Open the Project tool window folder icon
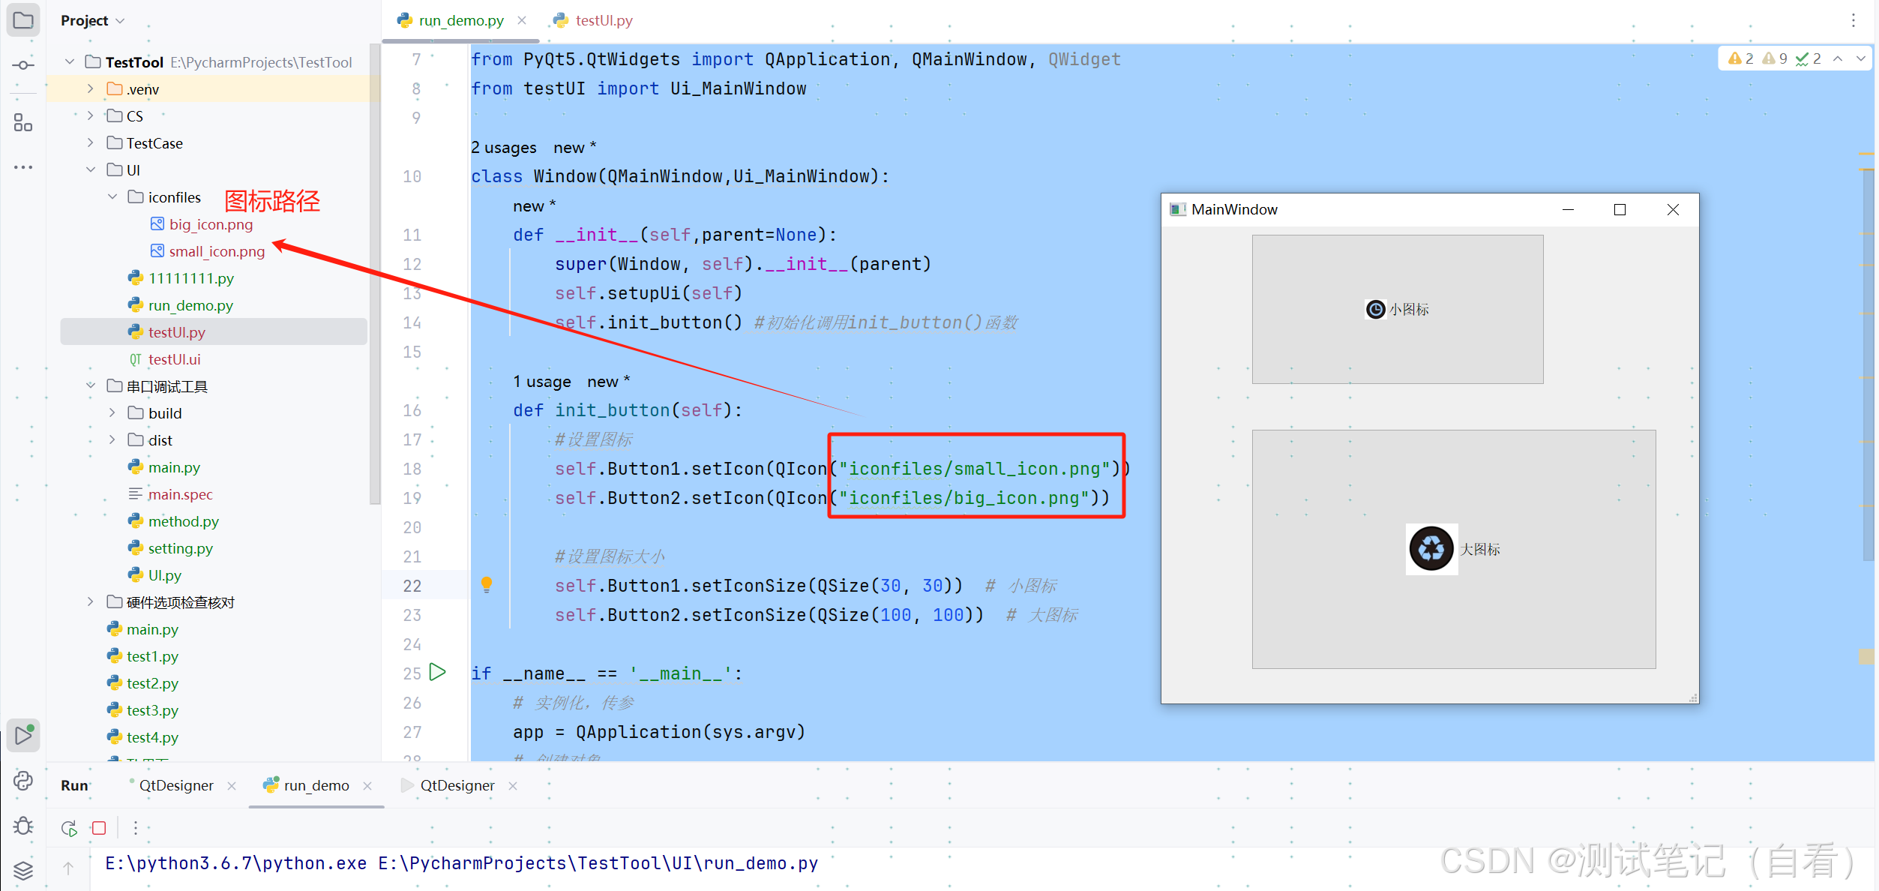The image size is (1879, 891). [x=23, y=20]
